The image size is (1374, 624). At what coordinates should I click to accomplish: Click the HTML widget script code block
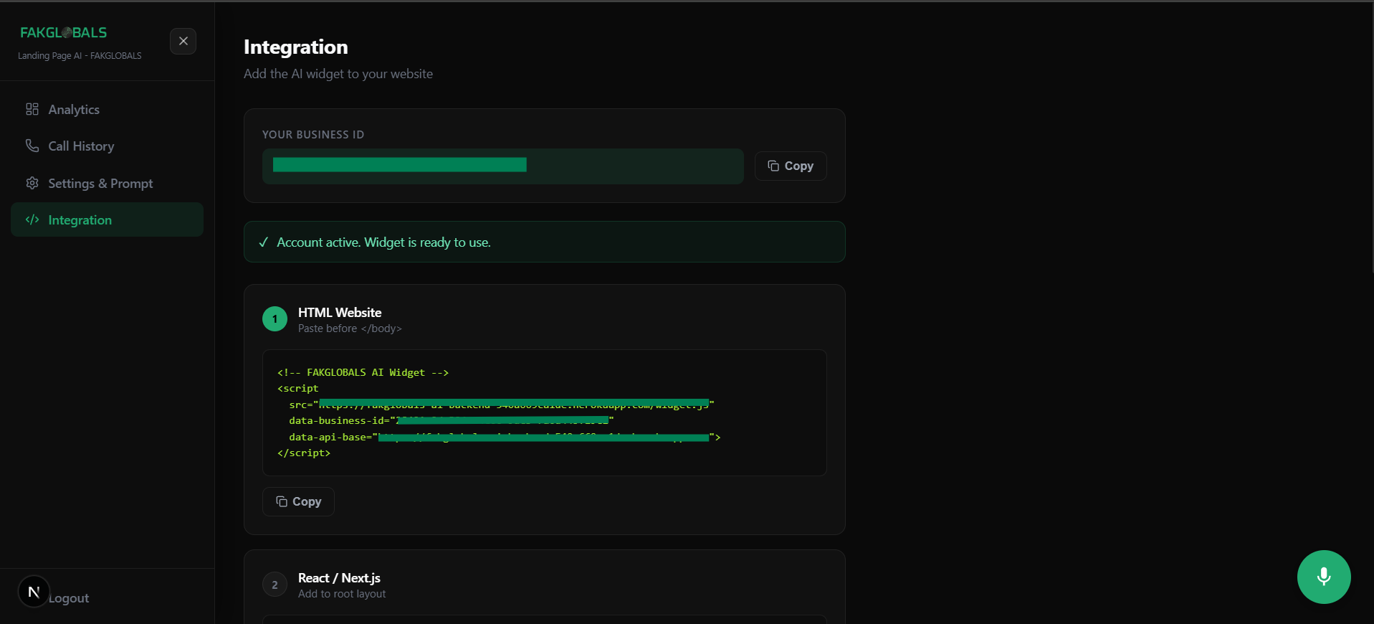545,412
